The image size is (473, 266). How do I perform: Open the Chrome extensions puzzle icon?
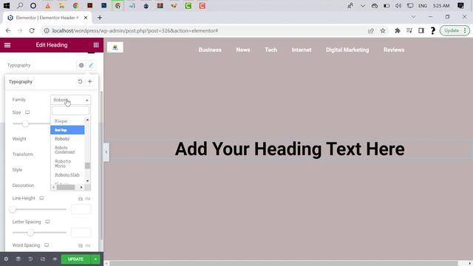click(398, 30)
